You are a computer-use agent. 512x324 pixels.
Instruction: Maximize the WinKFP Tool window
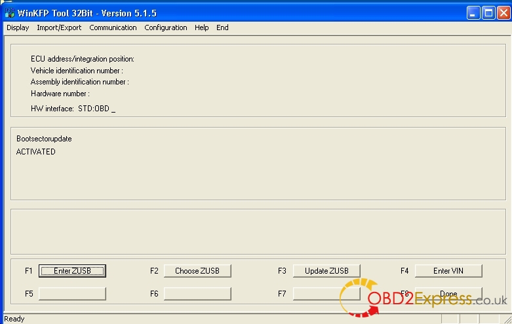click(488, 13)
